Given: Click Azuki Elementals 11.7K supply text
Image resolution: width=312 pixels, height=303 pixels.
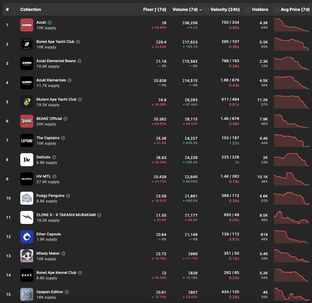Looking at the screenshot, I should 48,86.
